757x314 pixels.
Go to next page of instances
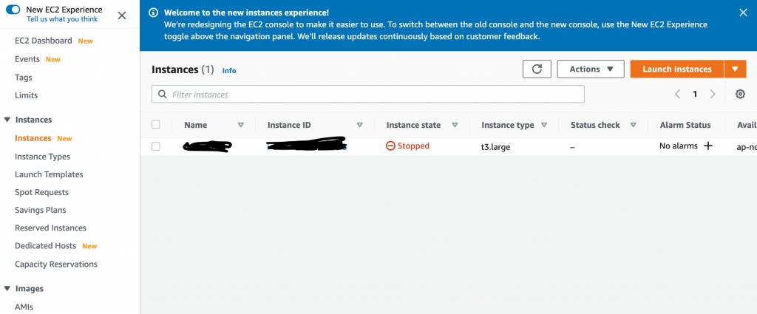coord(713,94)
